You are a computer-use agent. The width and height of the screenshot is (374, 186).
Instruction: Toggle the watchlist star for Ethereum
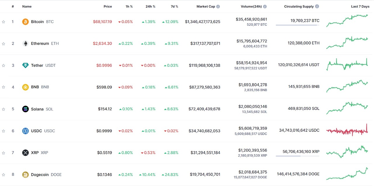[x=4, y=44]
